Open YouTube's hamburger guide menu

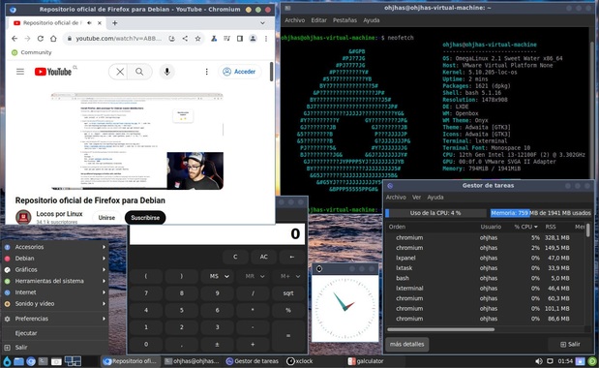(x=20, y=72)
